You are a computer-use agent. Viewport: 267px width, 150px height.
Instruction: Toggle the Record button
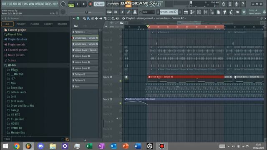[90, 4]
